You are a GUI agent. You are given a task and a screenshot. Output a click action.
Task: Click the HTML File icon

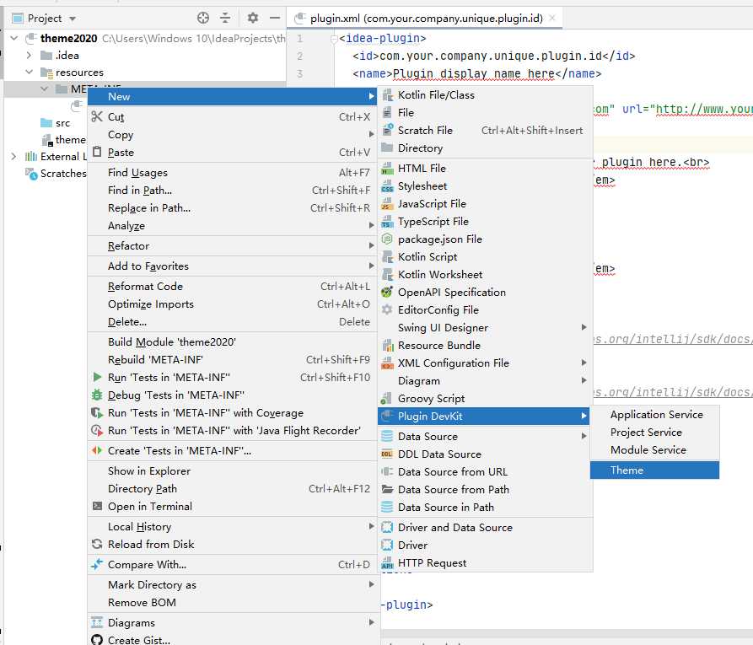coord(387,168)
